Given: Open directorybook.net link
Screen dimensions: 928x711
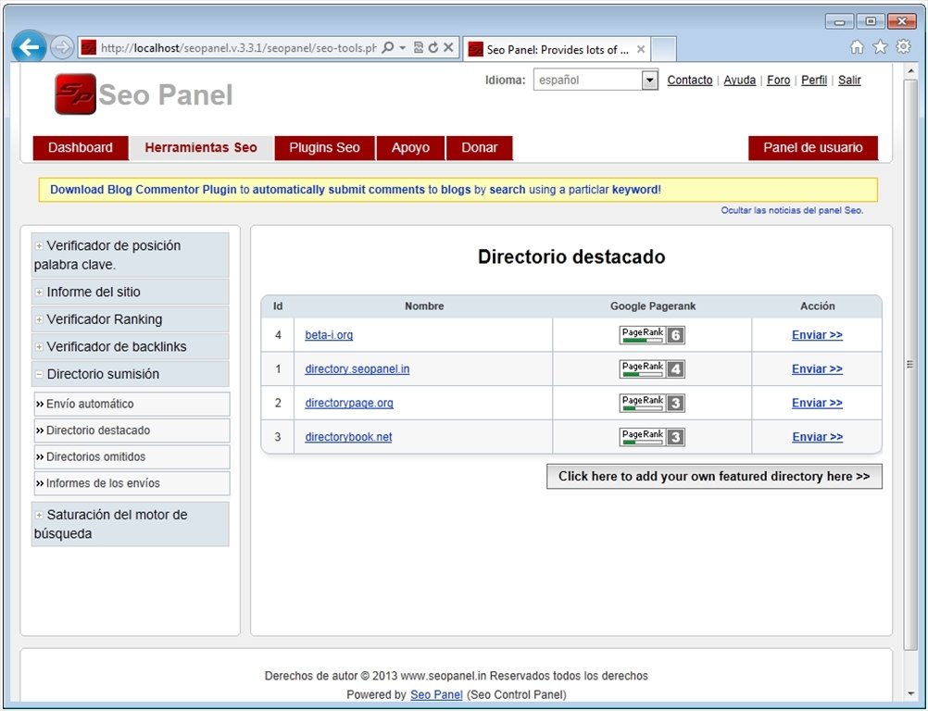Looking at the screenshot, I should point(348,437).
